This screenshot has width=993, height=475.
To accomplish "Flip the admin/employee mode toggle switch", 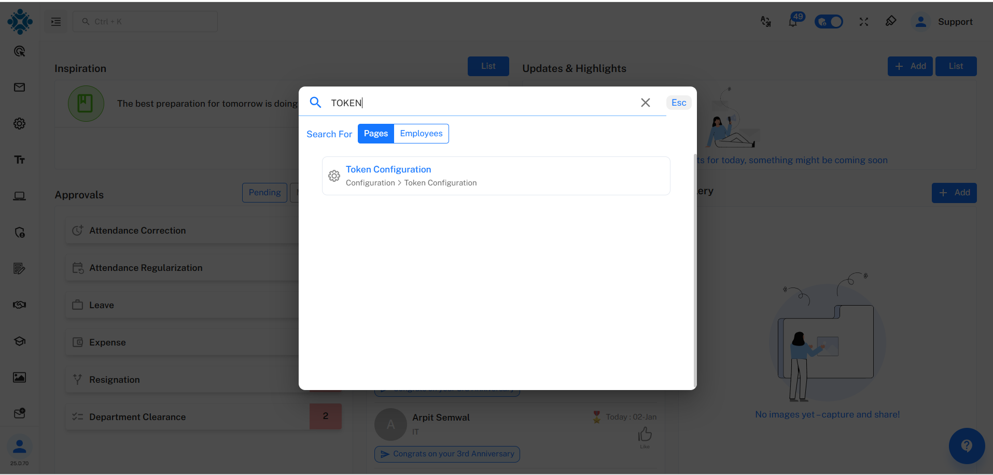I will 828,21.
